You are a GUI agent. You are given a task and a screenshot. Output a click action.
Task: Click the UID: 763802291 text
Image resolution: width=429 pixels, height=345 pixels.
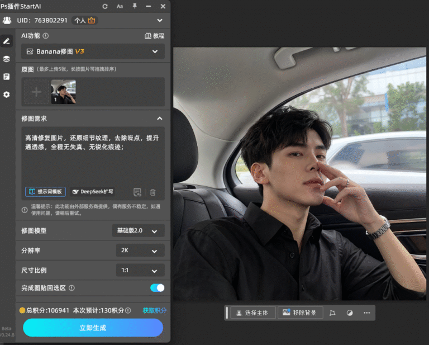(x=42, y=21)
